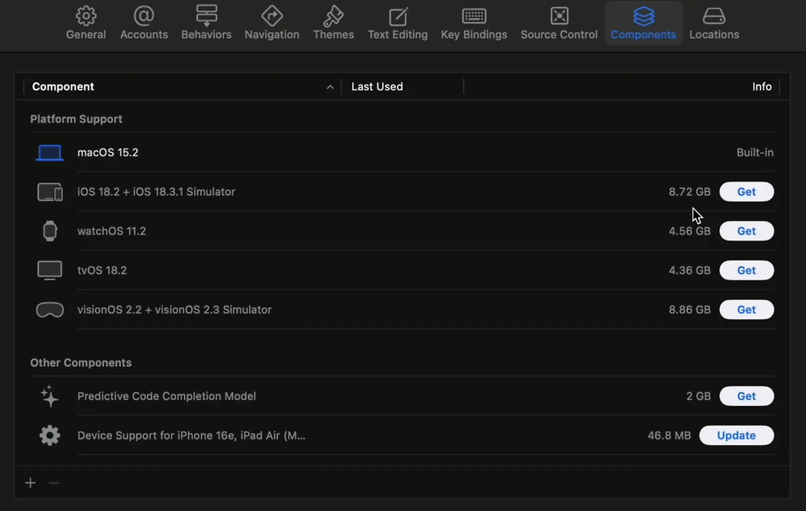Viewport: 806px width, 511px height.
Task: Select the tvOS 18.2 text
Action: (x=102, y=270)
